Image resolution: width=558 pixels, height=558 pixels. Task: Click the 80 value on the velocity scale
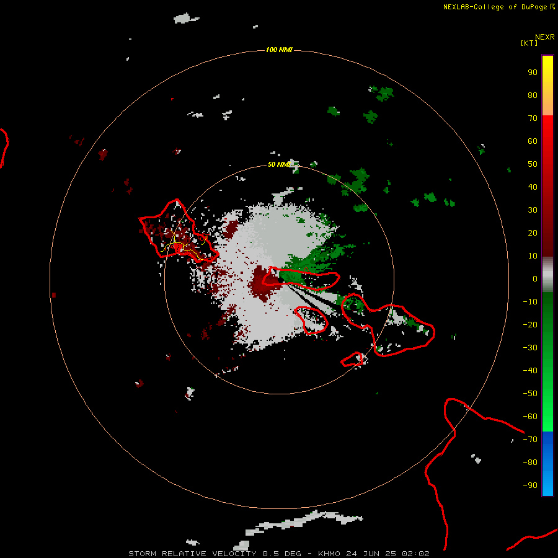click(533, 95)
